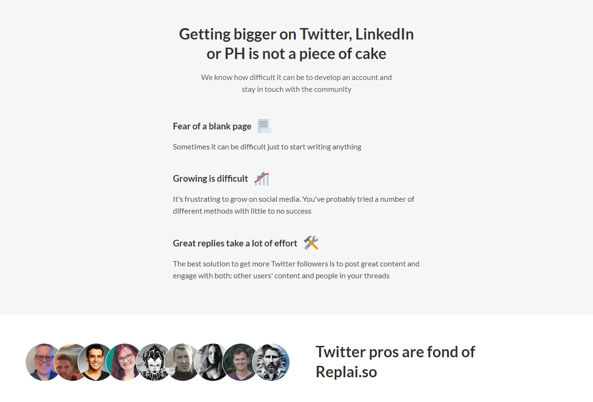The width and height of the screenshot is (593, 402).
Task: Open the paper-art bearded man avatar
Action: 271,362
